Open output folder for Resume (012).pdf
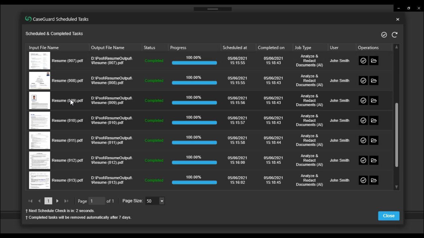This screenshot has height=238, width=424. coord(374,160)
